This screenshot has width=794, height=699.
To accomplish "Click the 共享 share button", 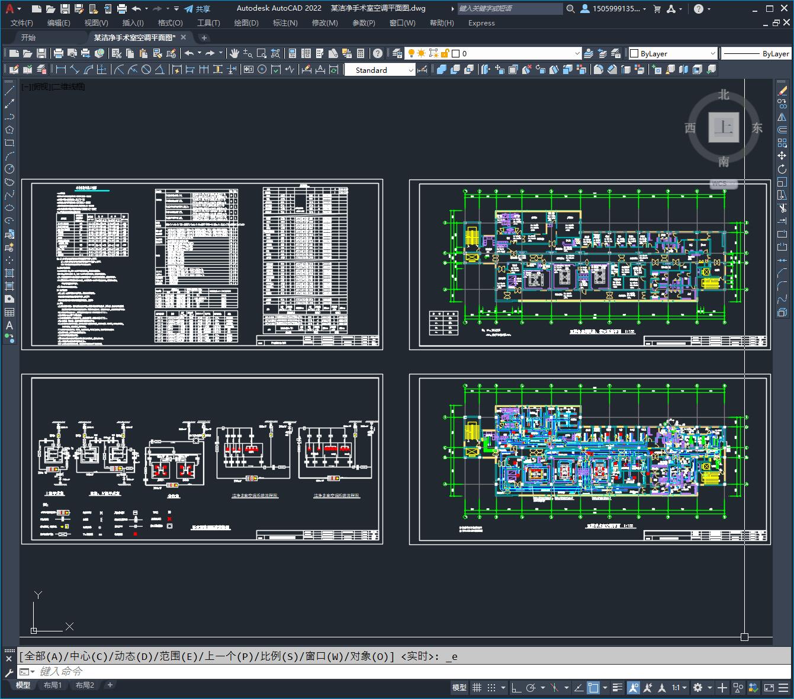I will point(197,9).
